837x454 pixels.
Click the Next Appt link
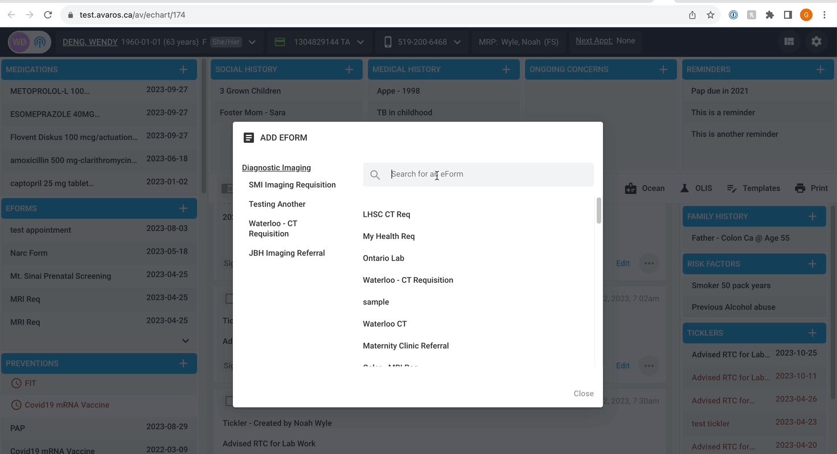pos(594,40)
